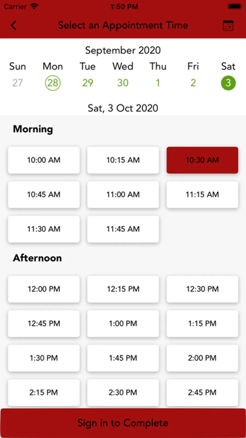
Task: Select Saturday the 3rd
Action: point(228,83)
